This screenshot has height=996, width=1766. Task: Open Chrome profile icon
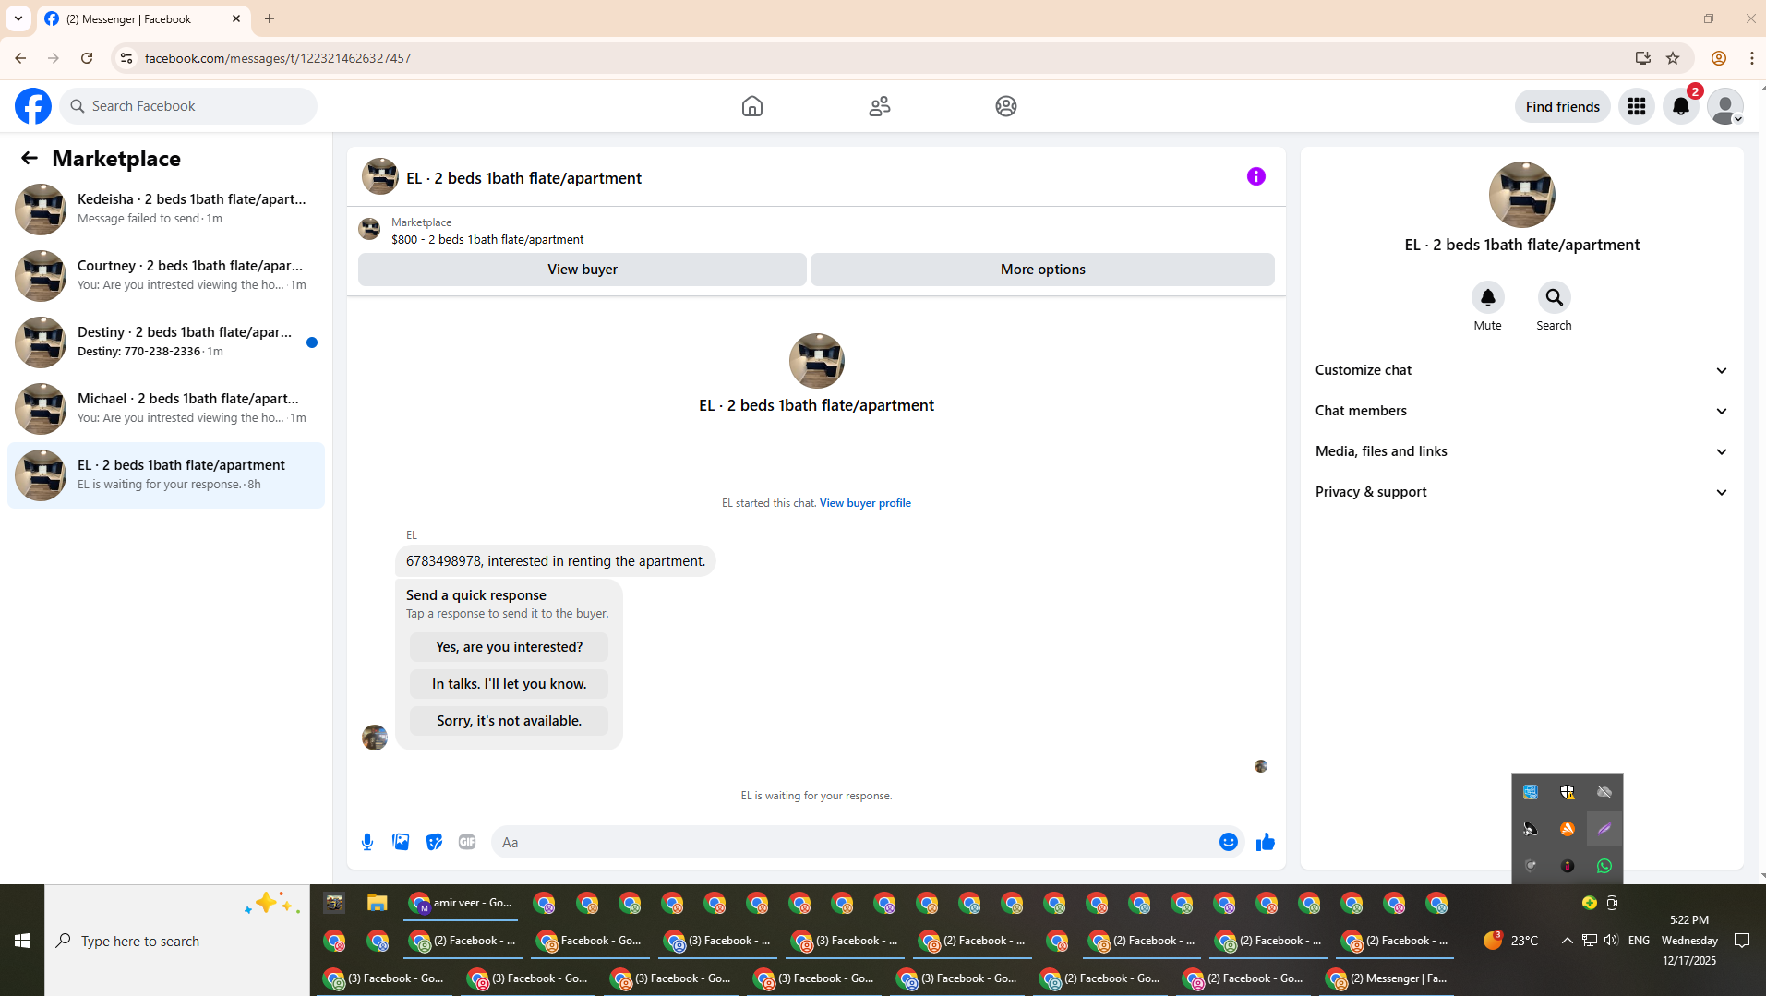pos(1719,58)
